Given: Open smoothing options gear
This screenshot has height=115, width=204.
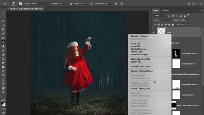Looking at the screenshot, I should click(116, 4).
